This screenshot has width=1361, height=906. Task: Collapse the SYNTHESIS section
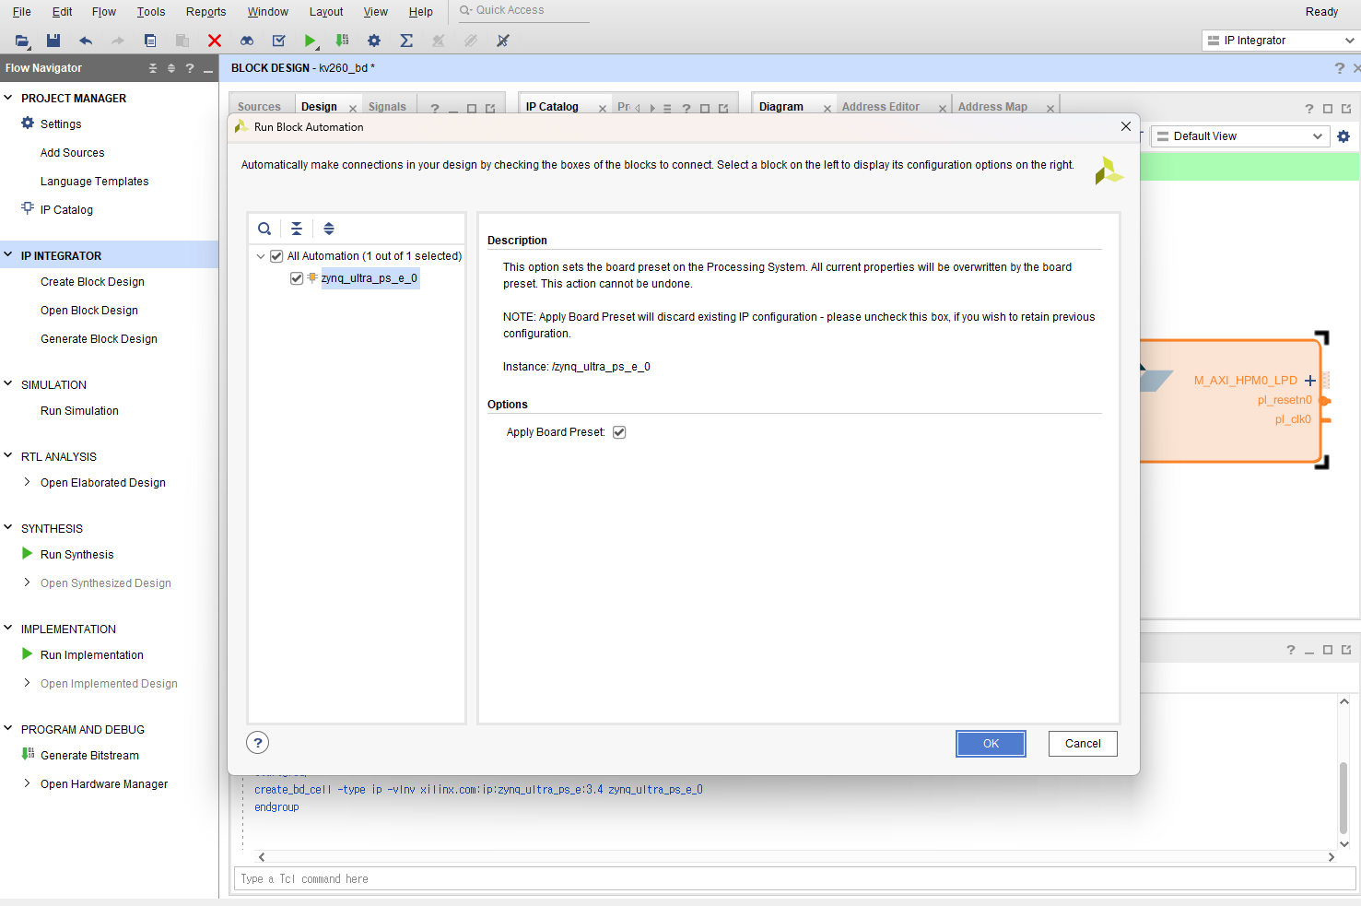pyautogui.click(x=8, y=528)
